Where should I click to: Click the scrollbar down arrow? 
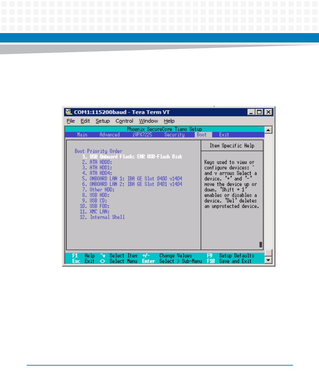[x=268, y=260]
